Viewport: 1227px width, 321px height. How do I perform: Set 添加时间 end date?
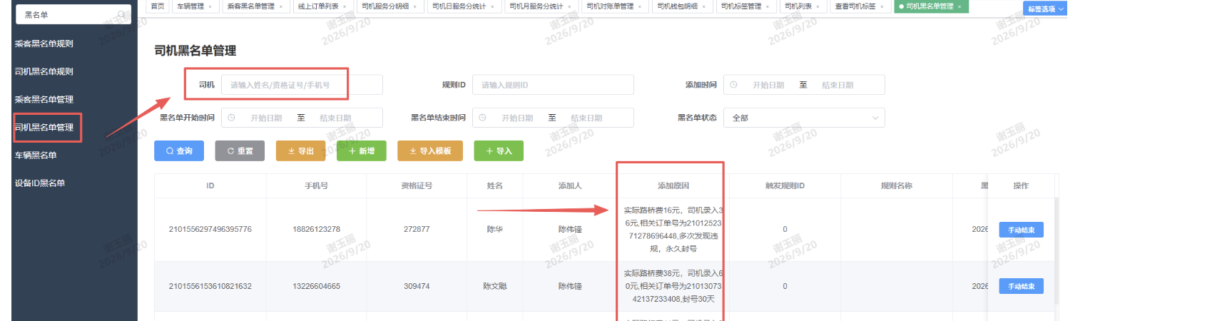click(x=837, y=85)
